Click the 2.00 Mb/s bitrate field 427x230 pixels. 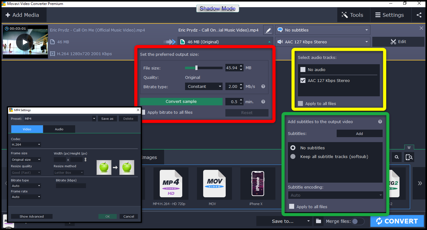point(232,86)
